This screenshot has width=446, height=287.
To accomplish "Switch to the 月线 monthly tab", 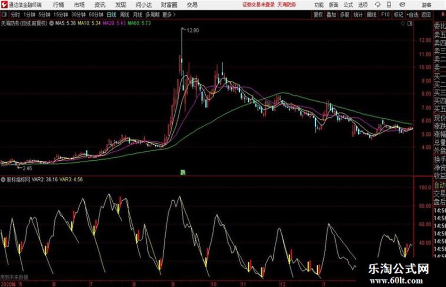I will point(138,15).
